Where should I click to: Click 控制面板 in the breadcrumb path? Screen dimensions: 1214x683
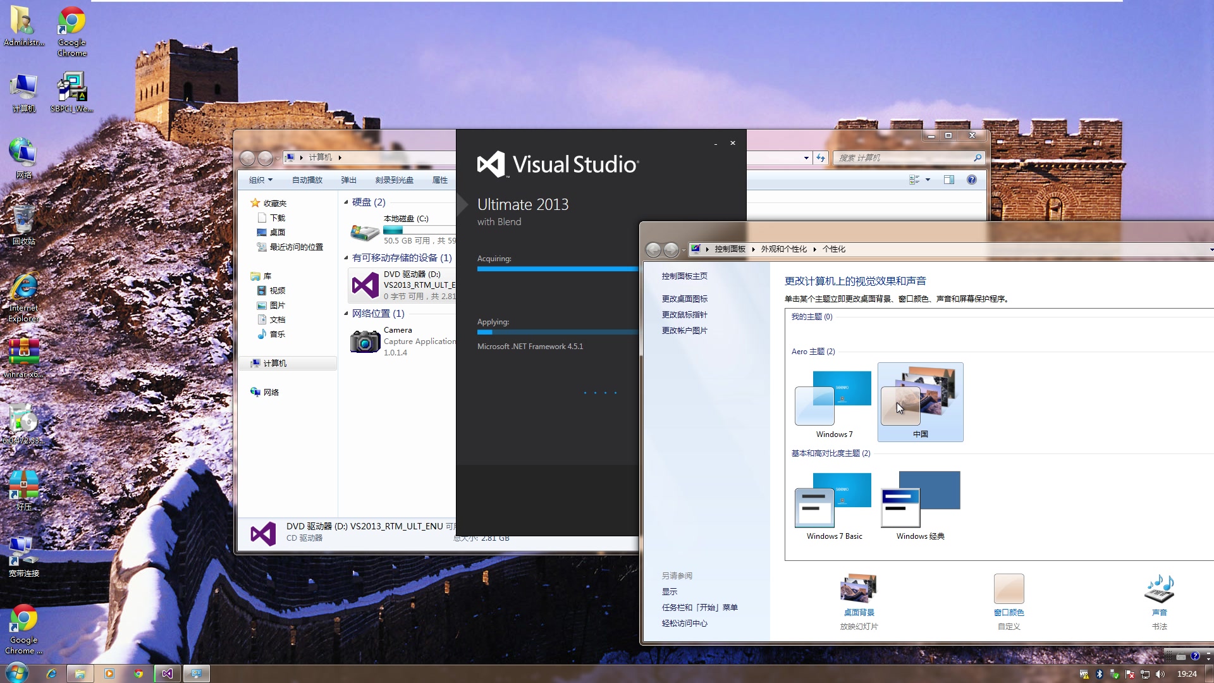coord(729,249)
